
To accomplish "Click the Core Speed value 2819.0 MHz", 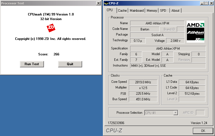I will tap(143, 82).
